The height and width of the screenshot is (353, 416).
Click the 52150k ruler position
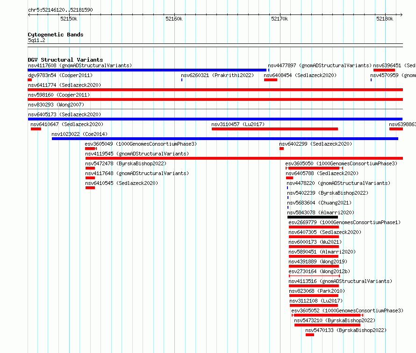click(69, 19)
